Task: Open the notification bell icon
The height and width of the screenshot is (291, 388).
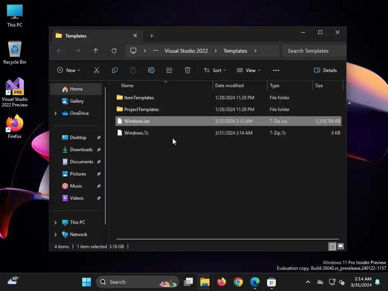Action: click(x=378, y=282)
